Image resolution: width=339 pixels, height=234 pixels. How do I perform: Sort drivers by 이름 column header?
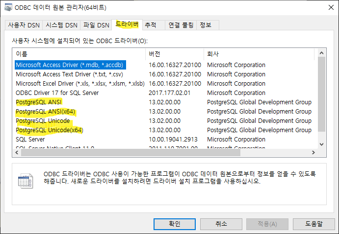tap(79, 54)
